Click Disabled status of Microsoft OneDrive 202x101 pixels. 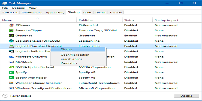point(131,57)
